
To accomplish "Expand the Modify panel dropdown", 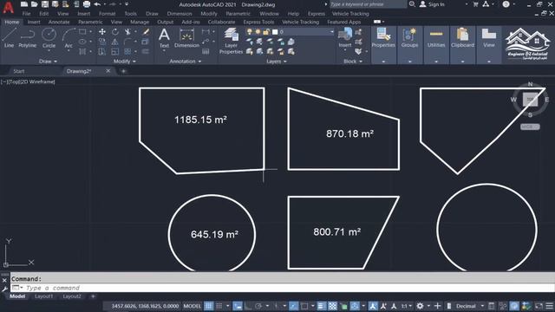I will [125, 62].
